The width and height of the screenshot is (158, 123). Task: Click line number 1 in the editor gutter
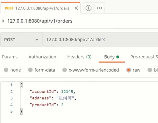pos(12,85)
